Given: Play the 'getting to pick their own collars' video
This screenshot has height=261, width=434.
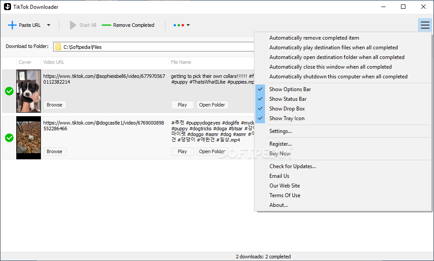Looking at the screenshot, I should click(x=182, y=105).
